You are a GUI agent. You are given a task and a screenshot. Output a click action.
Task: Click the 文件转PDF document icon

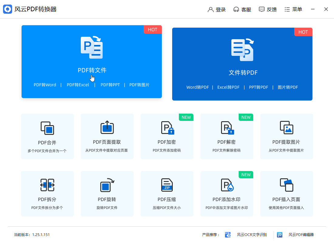click(242, 50)
